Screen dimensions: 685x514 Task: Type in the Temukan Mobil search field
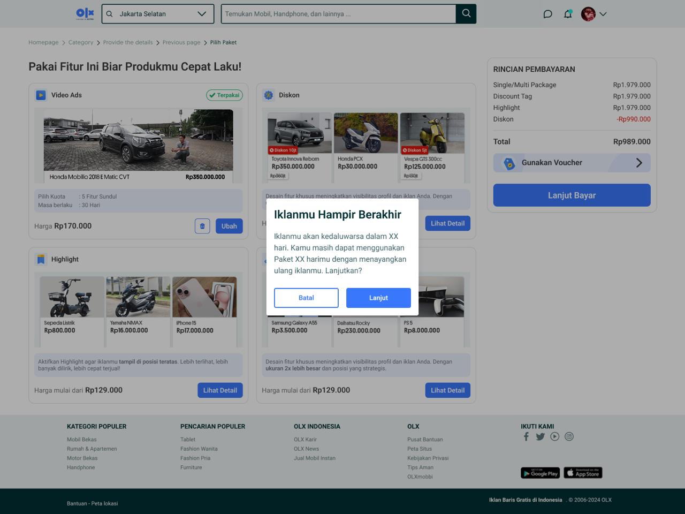pos(338,14)
